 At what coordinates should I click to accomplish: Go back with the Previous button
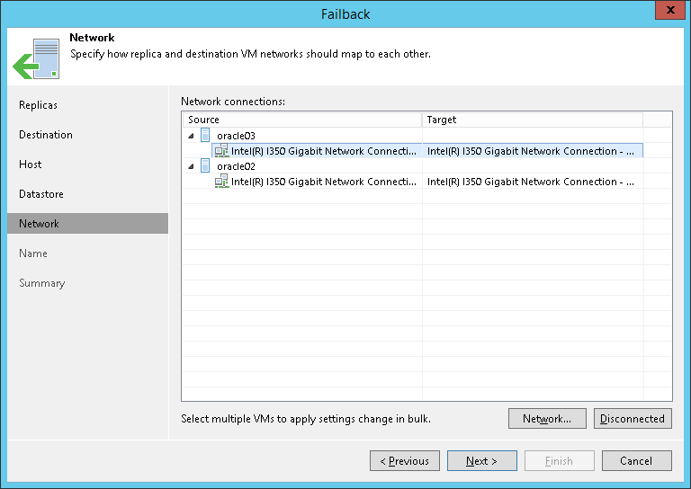(x=405, y=461)
